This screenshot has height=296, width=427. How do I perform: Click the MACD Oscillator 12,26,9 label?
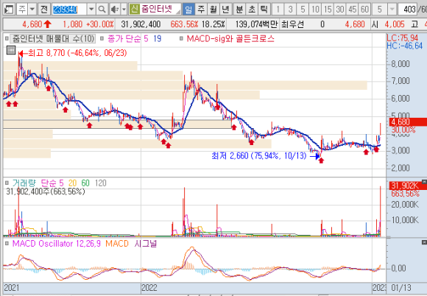[57, 243]
